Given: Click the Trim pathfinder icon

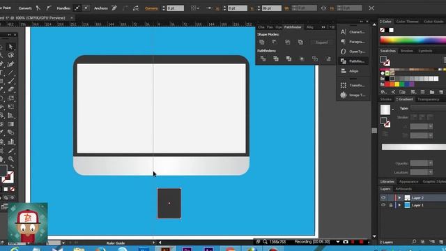Looking at the screenshot, I should [x=276, y=59].
